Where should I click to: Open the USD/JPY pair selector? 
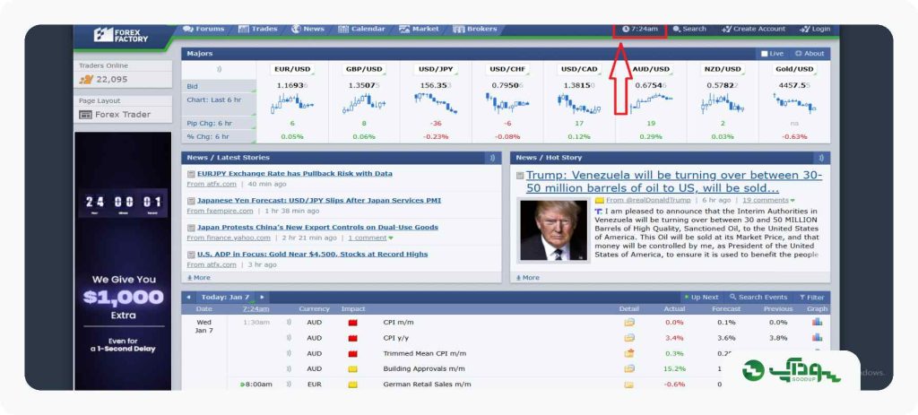pos(436,69)
